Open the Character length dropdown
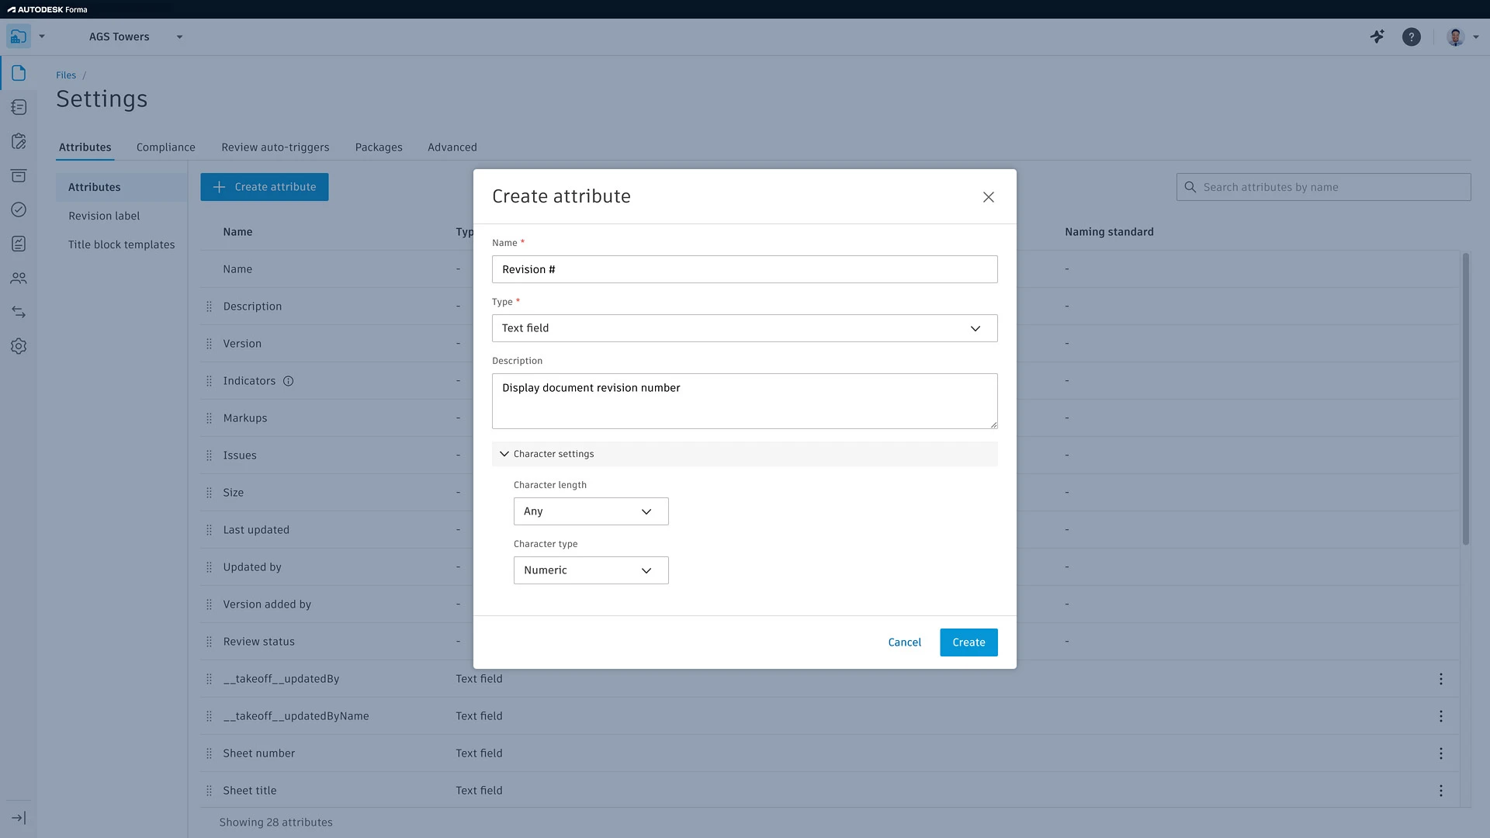1490x838 pixels. coord(591,511)
